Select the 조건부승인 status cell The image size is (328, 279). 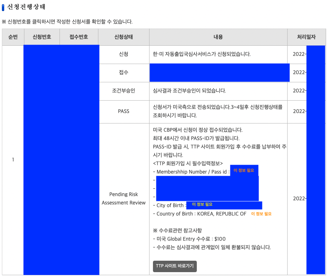click(x=124, y=91)
